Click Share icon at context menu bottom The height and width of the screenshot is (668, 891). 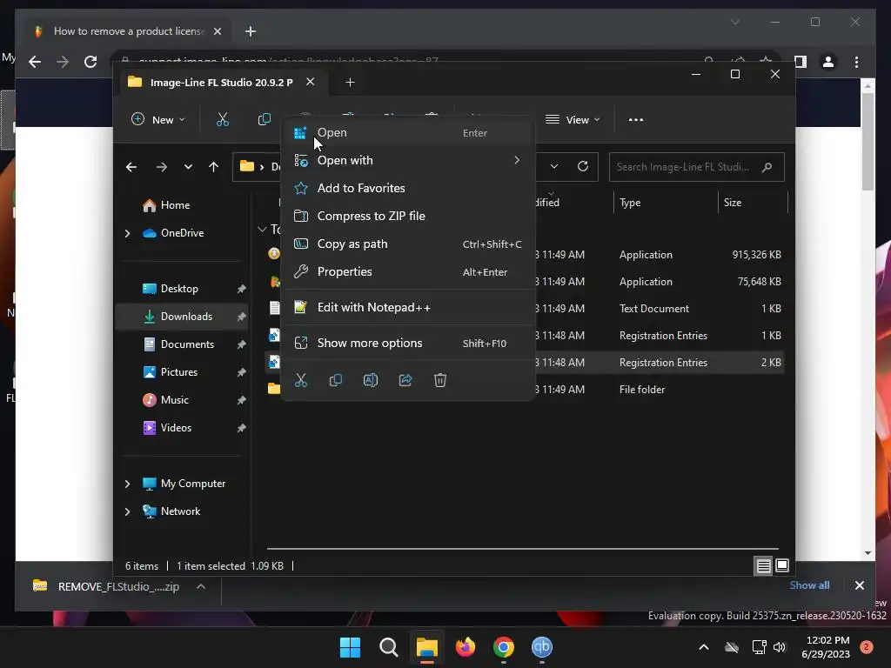click(x=405, y=380)
